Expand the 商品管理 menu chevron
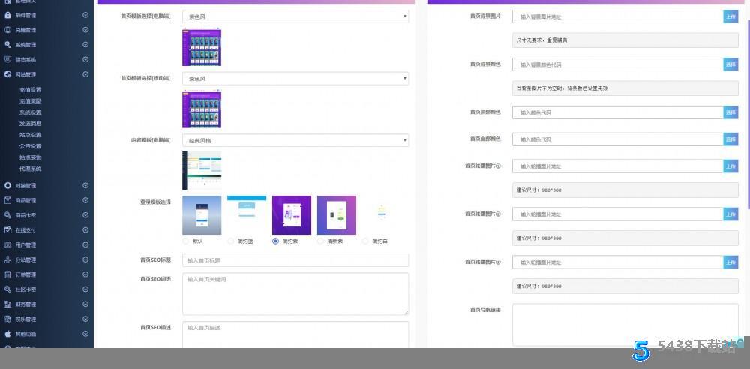750x369 pixels. click(85, 200)
